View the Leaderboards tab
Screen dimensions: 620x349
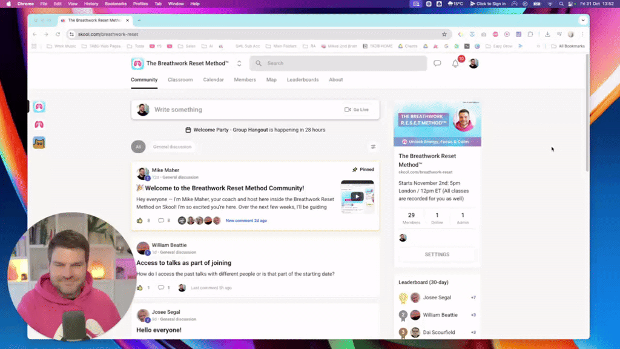tap(303, 79)
